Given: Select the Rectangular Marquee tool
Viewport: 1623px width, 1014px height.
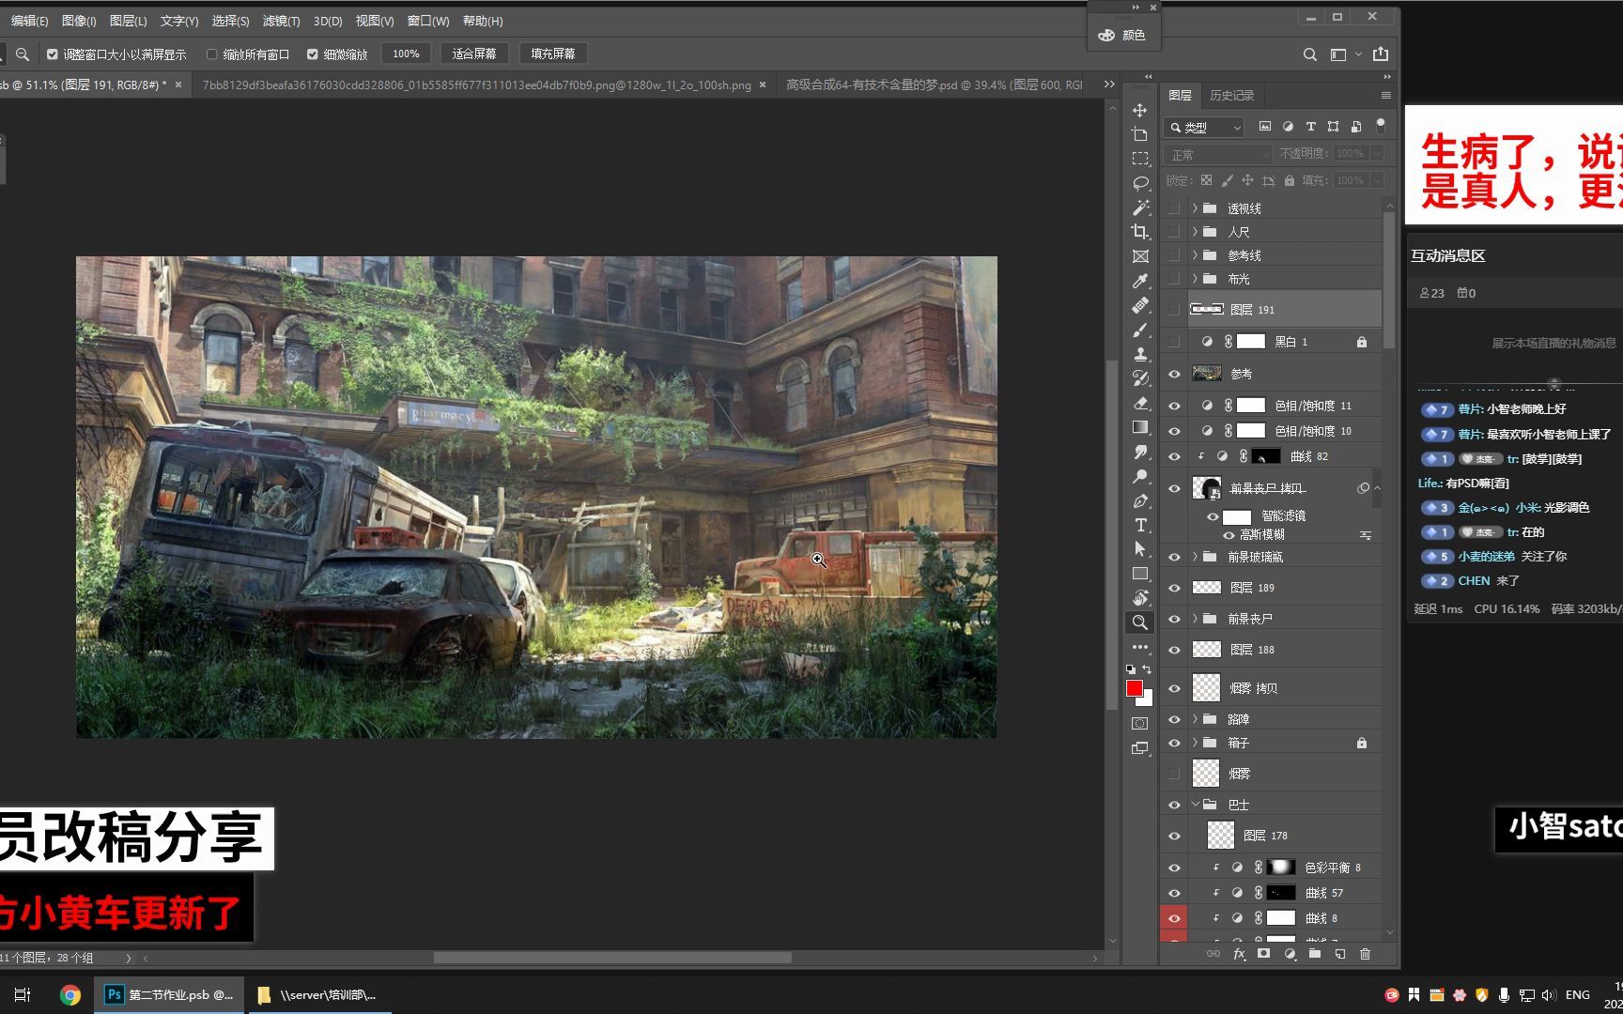Looking at the screenshot, I should point(1140,159).
